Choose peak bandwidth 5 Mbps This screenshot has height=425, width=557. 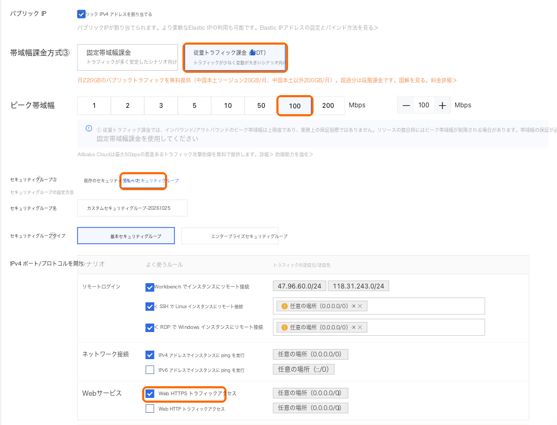(x=194, y=106)
